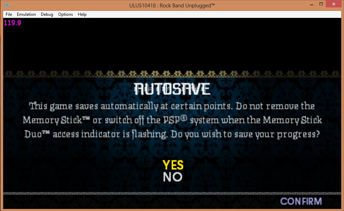Open the Help menu
344x211 pixels.
click(x=82, y=14)
